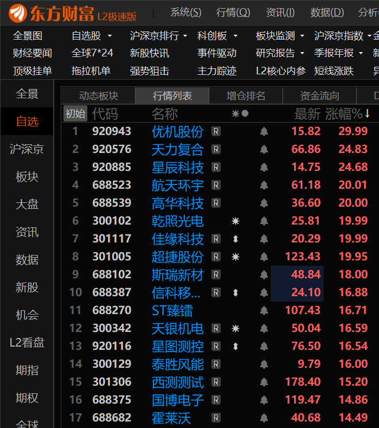Expand the 自选股 dropdown arrow
Viewport: 379px width, 428px height.
coord(110,36)
